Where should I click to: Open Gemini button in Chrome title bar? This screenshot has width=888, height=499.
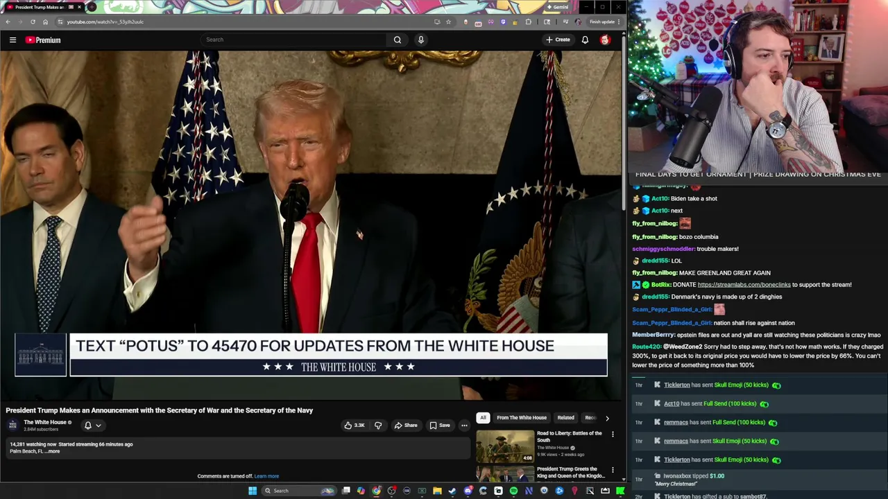point(557,7)
